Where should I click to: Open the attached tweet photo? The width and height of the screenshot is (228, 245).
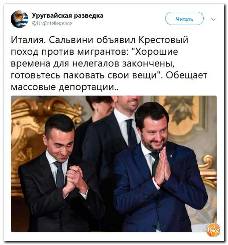[114, 163]
